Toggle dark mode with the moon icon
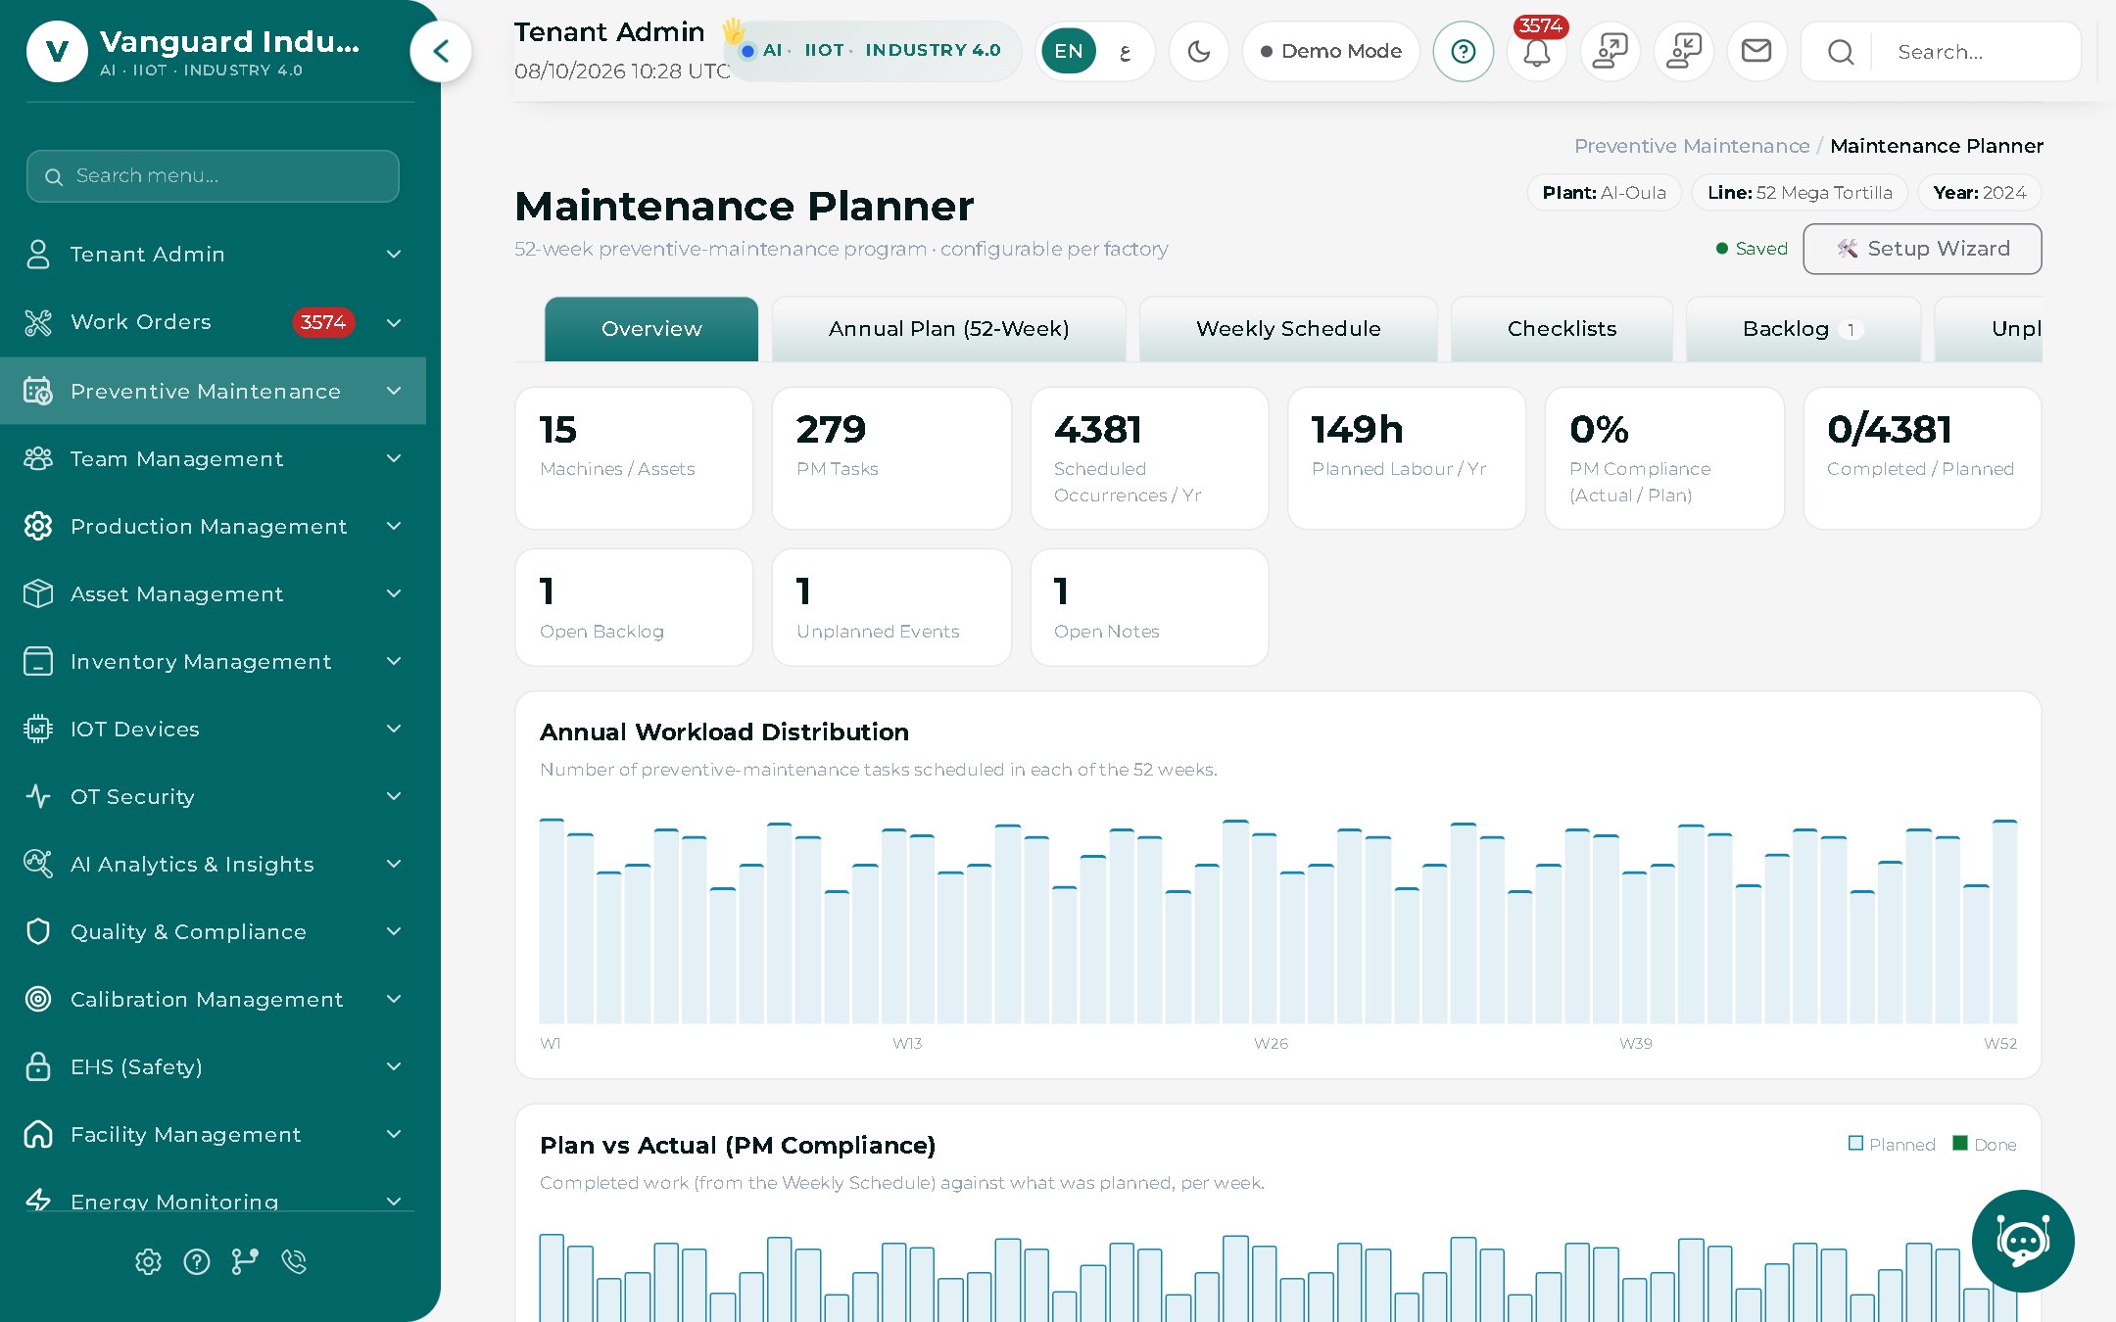This screenshot has width=2116, height=1322. click(1199, 51)
